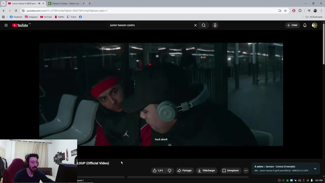
Task: Open the blue car tray icon
Action: [291, 180]
